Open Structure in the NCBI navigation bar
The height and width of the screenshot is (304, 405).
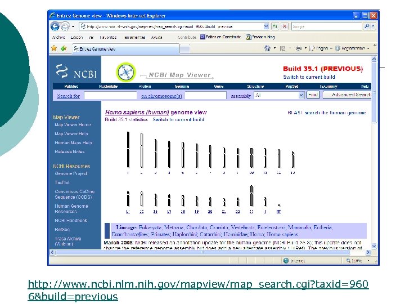255,86
